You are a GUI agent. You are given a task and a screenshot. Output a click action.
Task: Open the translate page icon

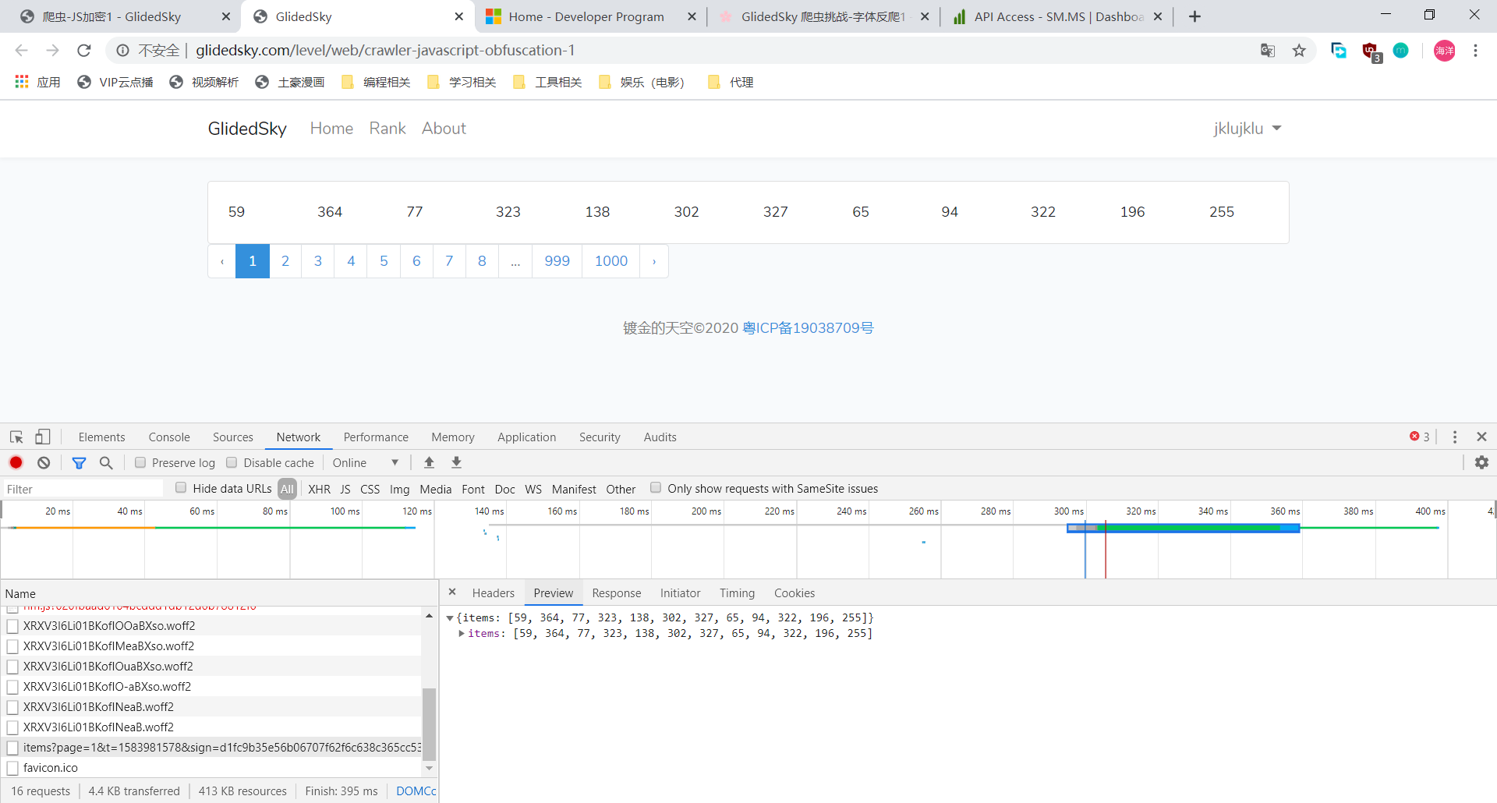(x=1268, y=51)
